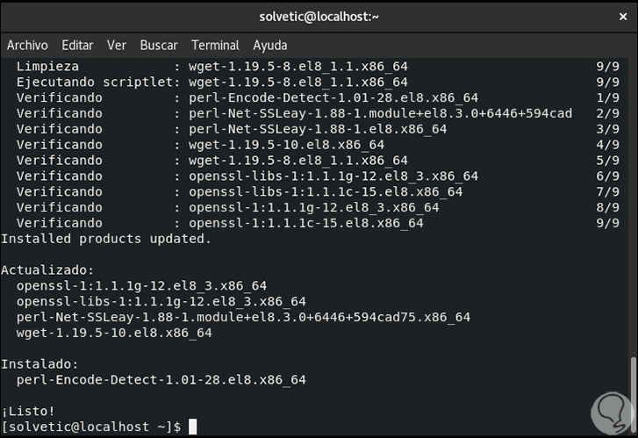Viewport: 638px width, 438px height.
Task: Open the Editar menu
Action: tap(77, 45)
